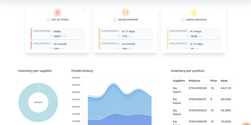Open order STR24000435 due in 11 days
Screen dimensions: 251x125
(x=126, y=34)
